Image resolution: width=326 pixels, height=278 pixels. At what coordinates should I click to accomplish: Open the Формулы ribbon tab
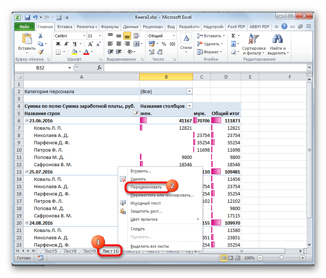click(x=109, y=27)
